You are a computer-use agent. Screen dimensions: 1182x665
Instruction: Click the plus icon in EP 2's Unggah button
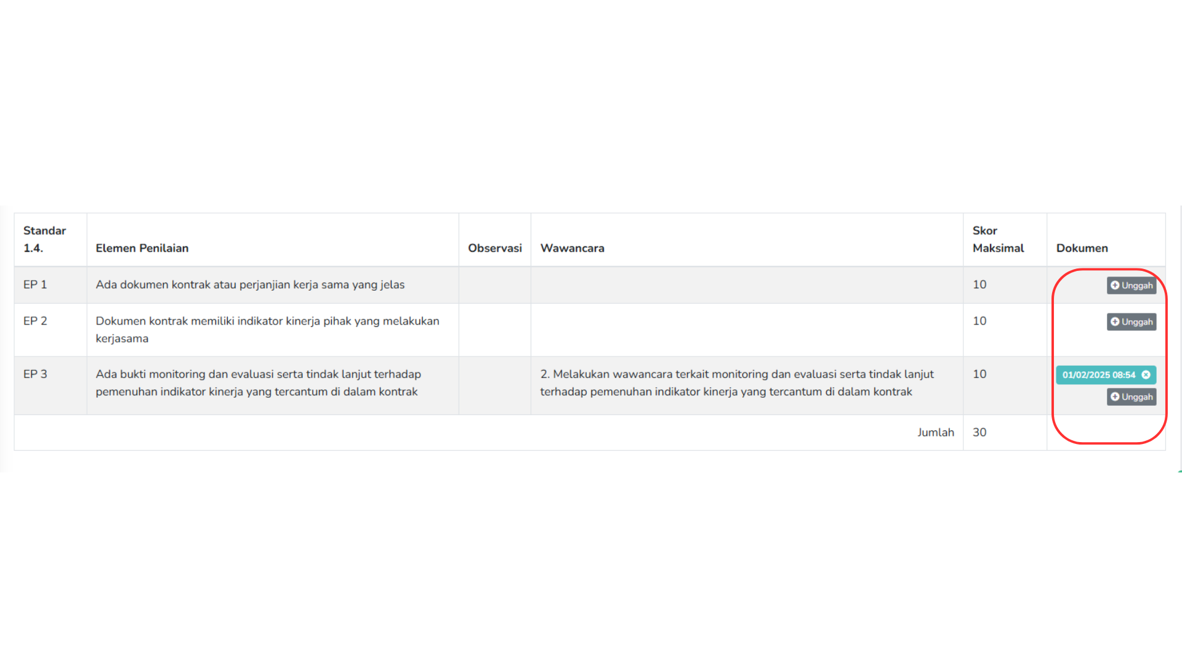[1115, 321]
